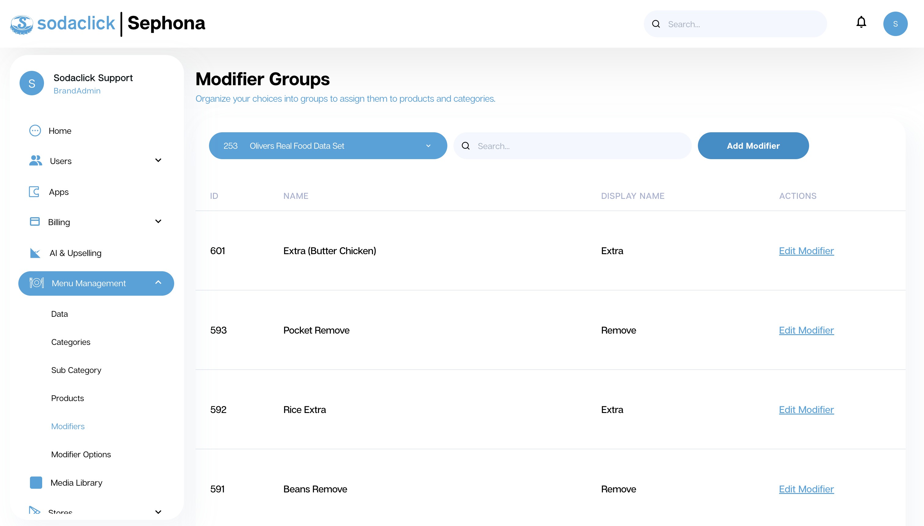
Task: Go to the Products menu item
Action: [68, 398]
